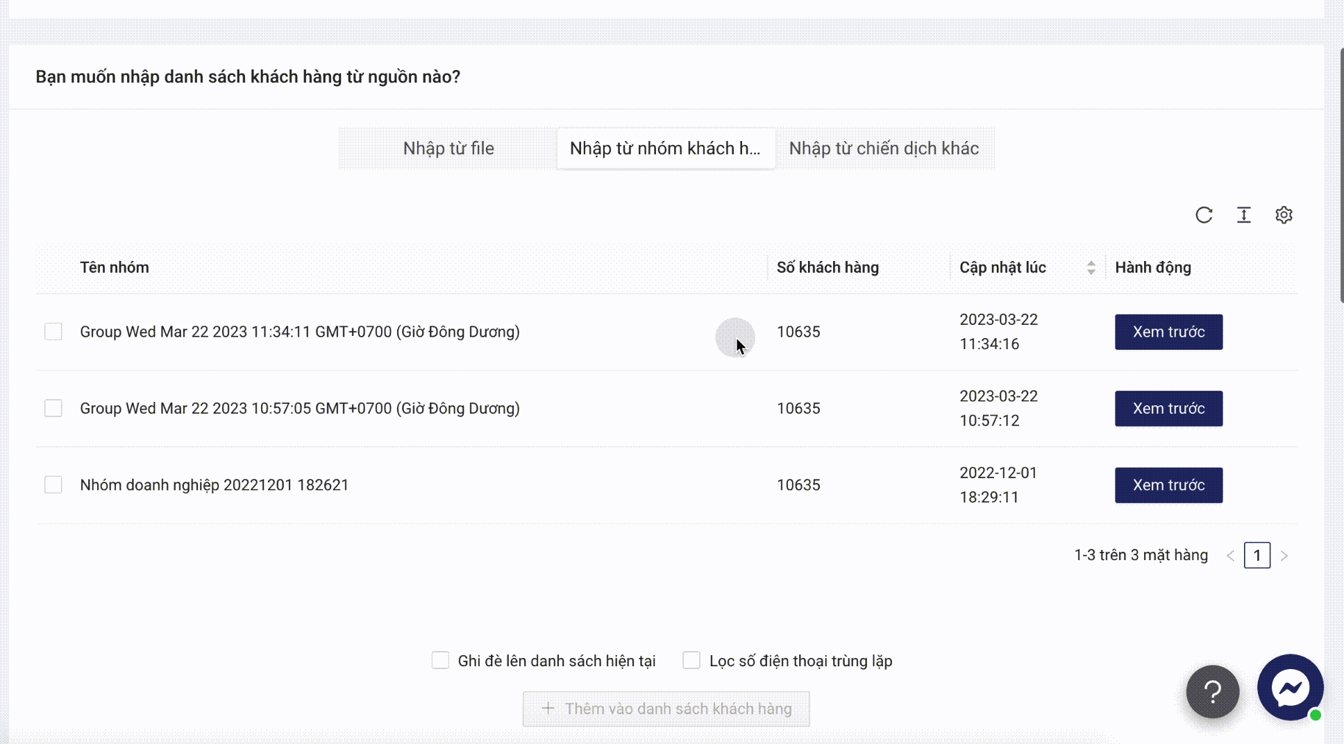1344x744 pixels.
Task: Select the Nhập từ nhóm khách hàng tab
Action: 665,149
